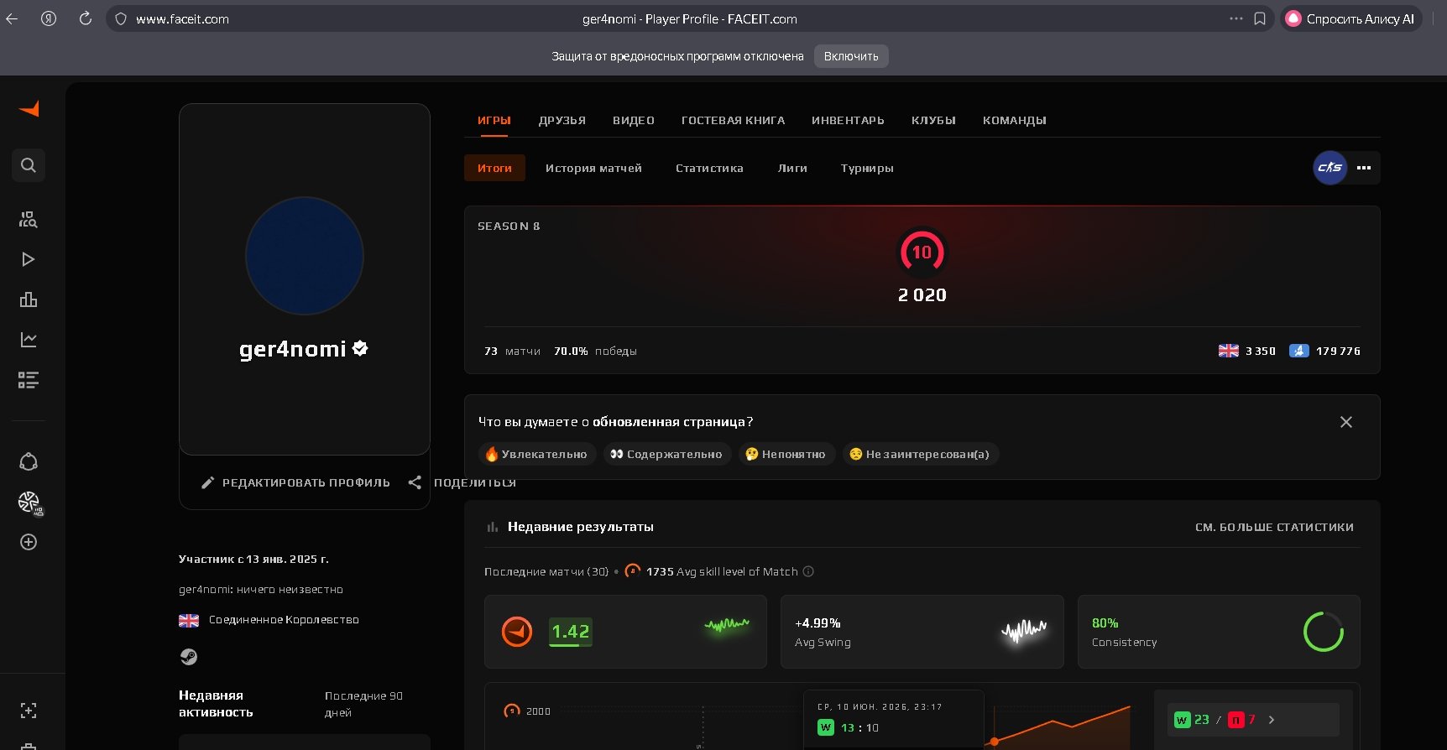
Task: Open the ГОСТЕВАЯ КНИГА tab
Action: pos(734,120)
